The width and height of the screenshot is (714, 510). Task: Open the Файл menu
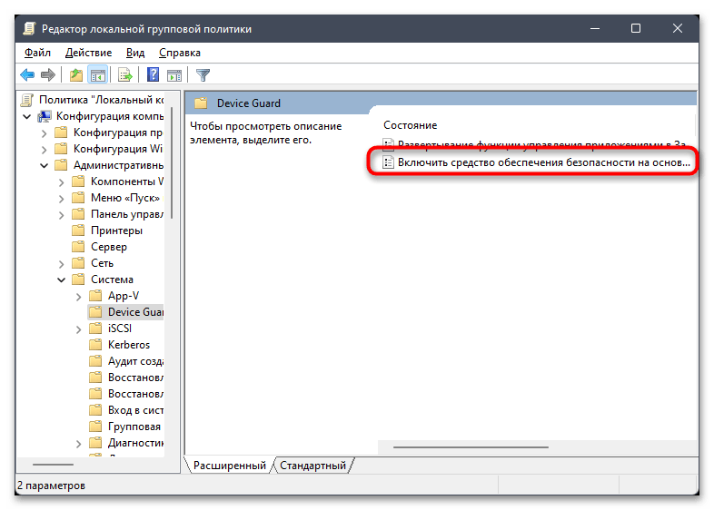tap(37, 53)
